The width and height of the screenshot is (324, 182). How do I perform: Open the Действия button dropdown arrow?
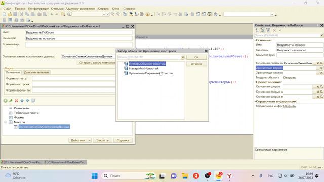click(x=89, y=140)
